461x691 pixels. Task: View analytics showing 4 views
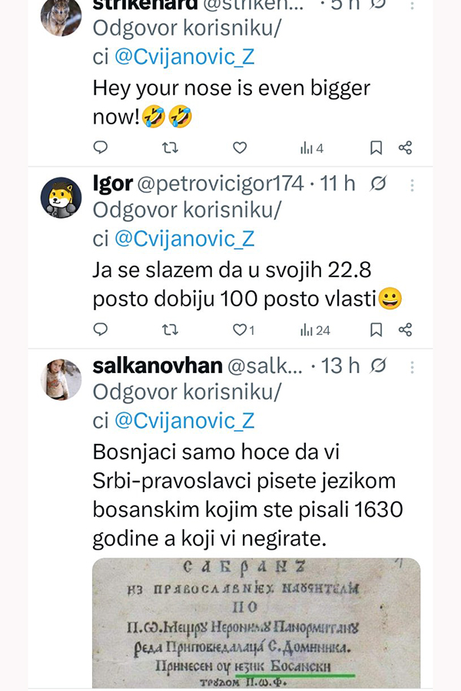coord(311,147)
